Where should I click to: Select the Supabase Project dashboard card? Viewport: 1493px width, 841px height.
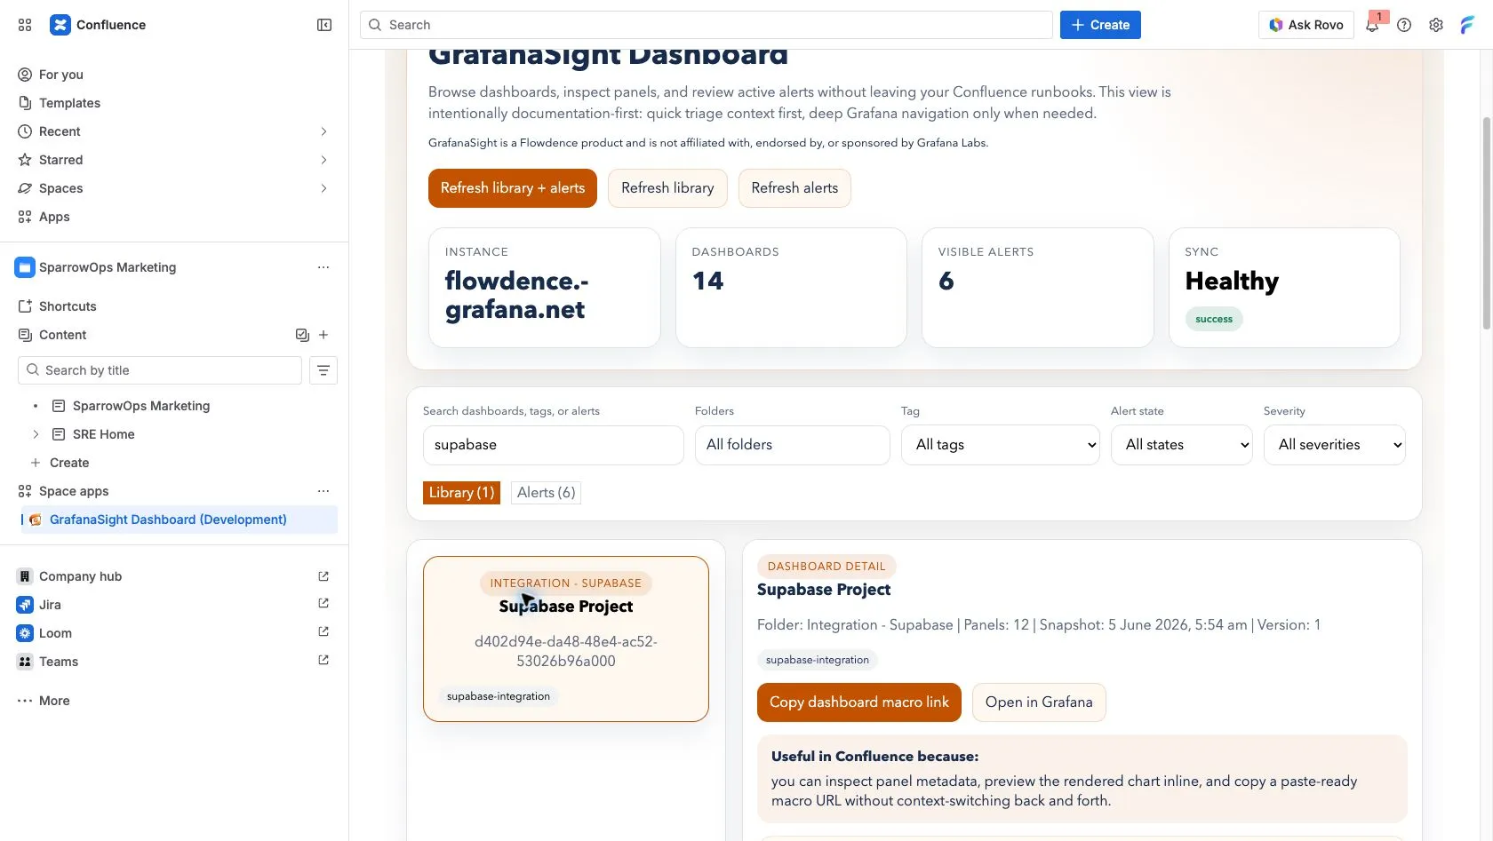pyautogui.click(x=566, y=639)
